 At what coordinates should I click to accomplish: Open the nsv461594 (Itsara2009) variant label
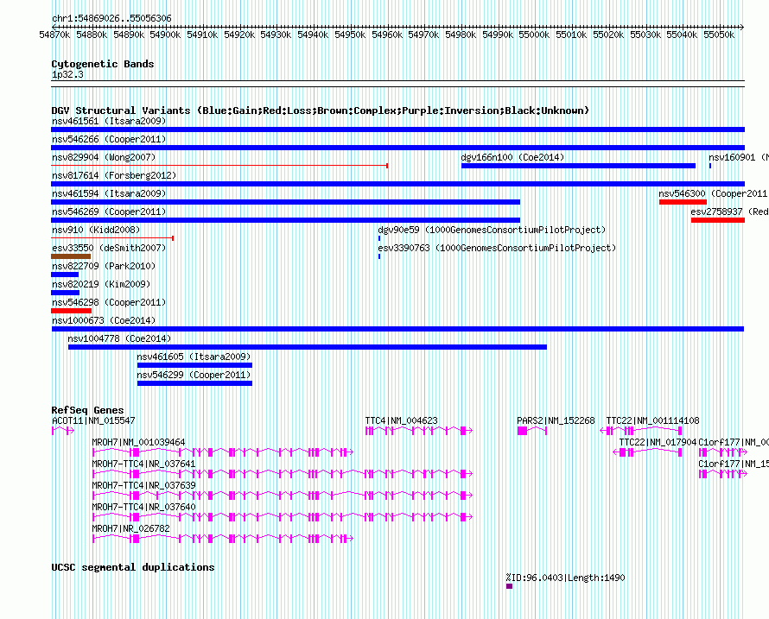109,193
